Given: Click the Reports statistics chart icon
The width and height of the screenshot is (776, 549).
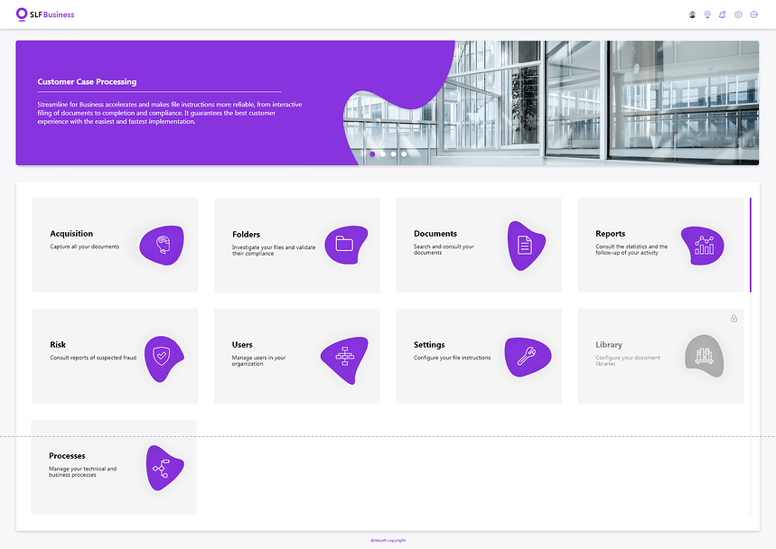Looking at the screenshot, I should tap(704, 246).
